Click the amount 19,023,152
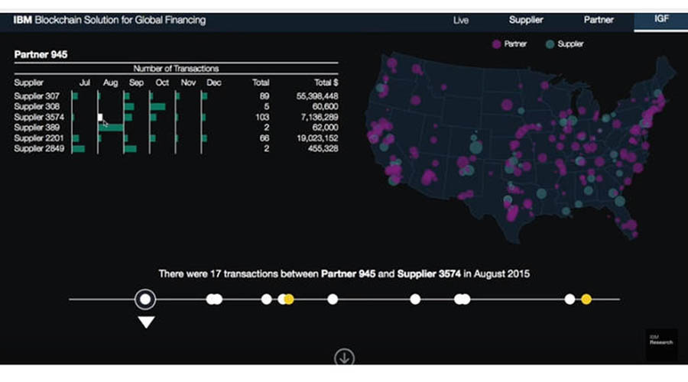This screenshot has width=688, height=382. 317,138
